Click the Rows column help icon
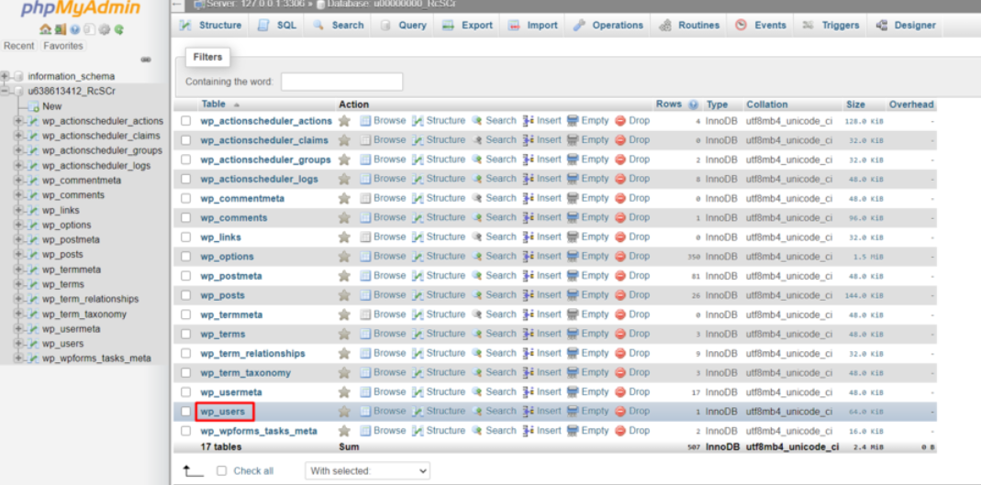The height and width of the screenshot is (485, 981). (694, 105)
